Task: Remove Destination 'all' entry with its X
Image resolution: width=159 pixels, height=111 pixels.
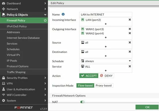Action: point(130,52)
